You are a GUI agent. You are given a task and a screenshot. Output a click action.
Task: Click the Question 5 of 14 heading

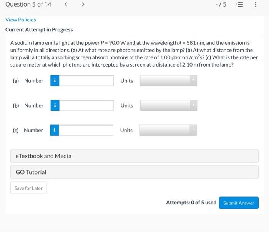pyautogui.click(x=28, y=4)
